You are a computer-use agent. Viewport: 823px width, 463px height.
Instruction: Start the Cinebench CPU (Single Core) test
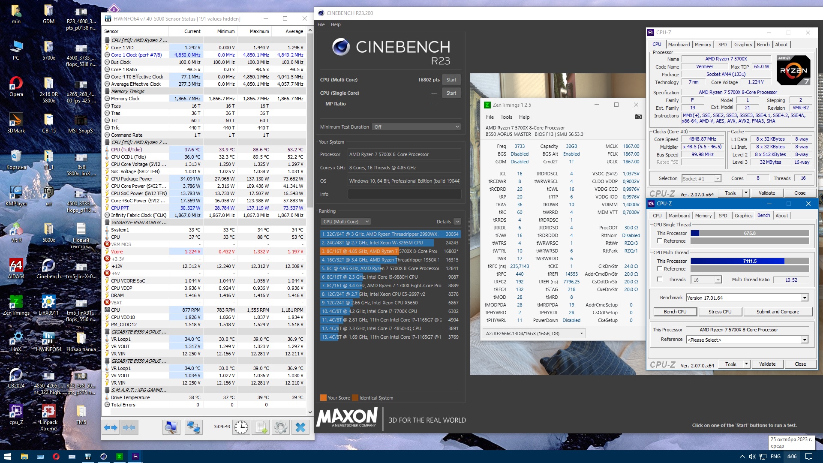pos(451,93)
